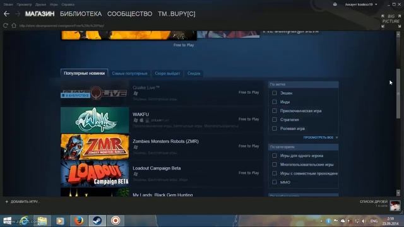The height and width of the screenshot is (227, 404).
Task: Click the volume icon in the system tray
Action: pos(364,221)
